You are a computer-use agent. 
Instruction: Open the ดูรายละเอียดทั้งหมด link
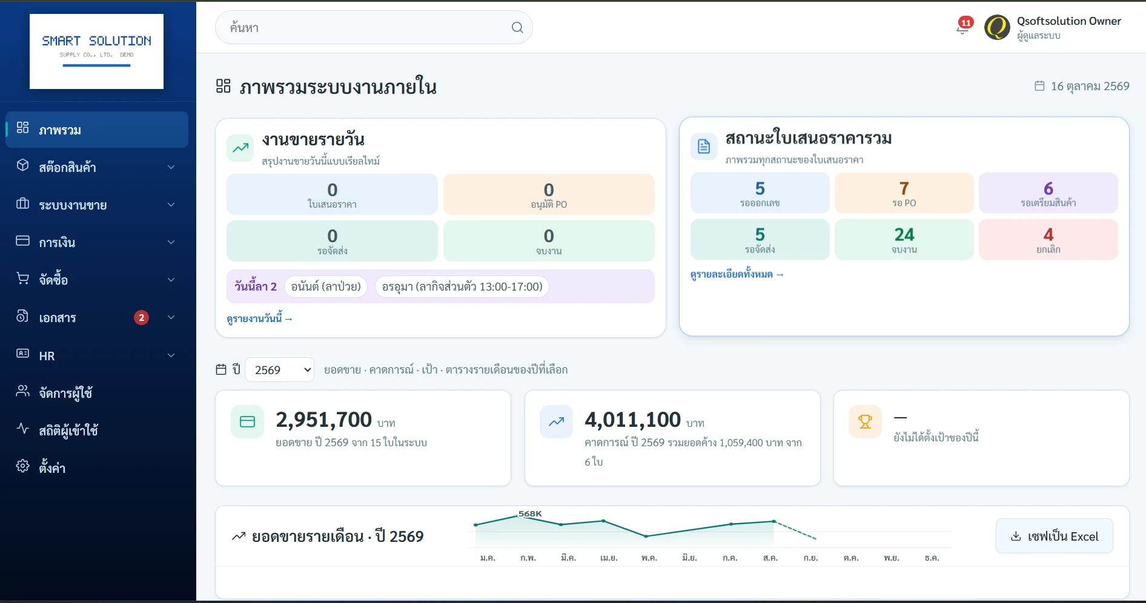pos(737,274)
